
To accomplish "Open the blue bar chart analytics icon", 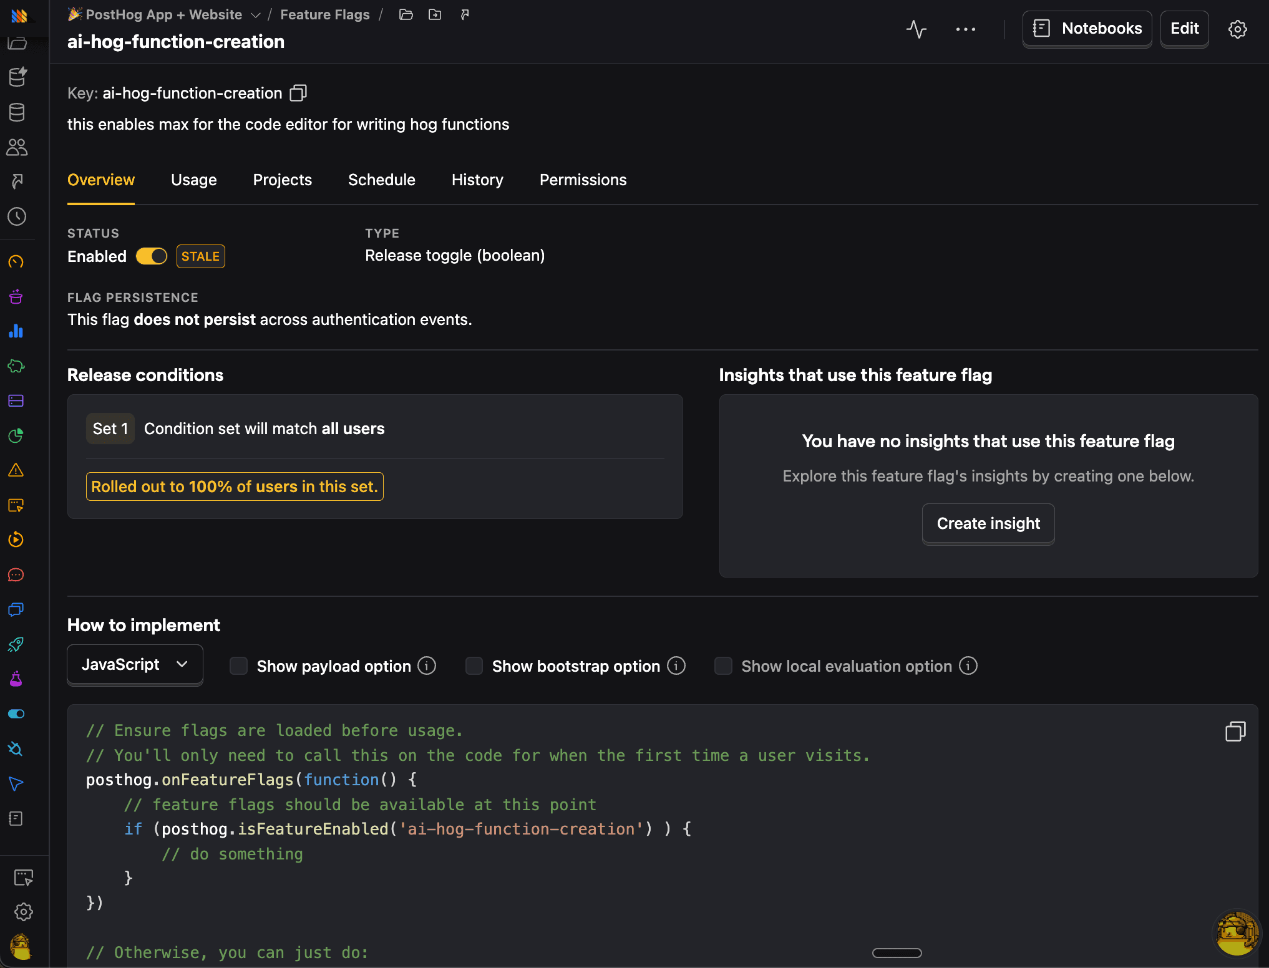I will pyautogui.click(x=16, y=331).
